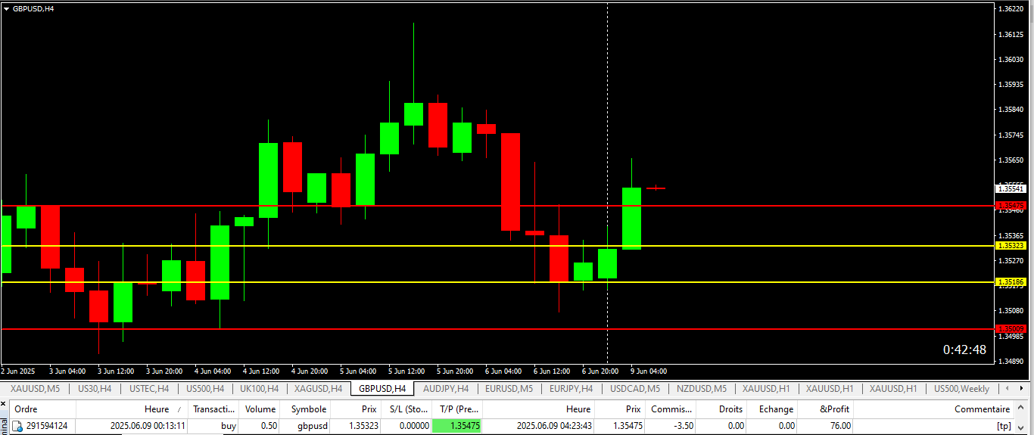
Task: Switch to the AUDJPY,H4 chart tab
Action: (x=445, y=389)
